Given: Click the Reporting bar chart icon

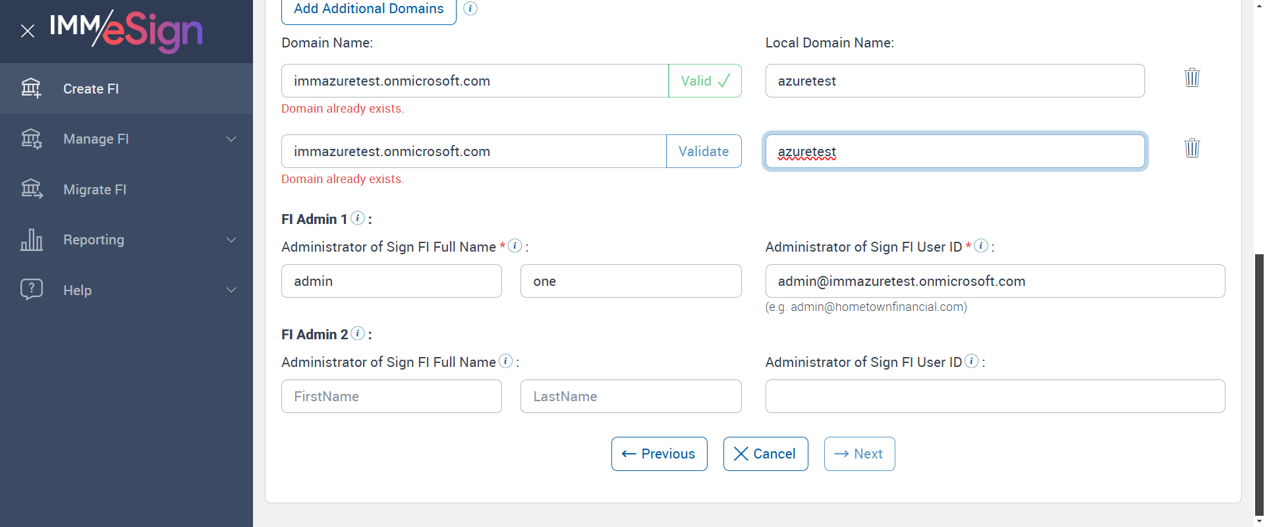Looking at the screenshot, I should point(31,240).
